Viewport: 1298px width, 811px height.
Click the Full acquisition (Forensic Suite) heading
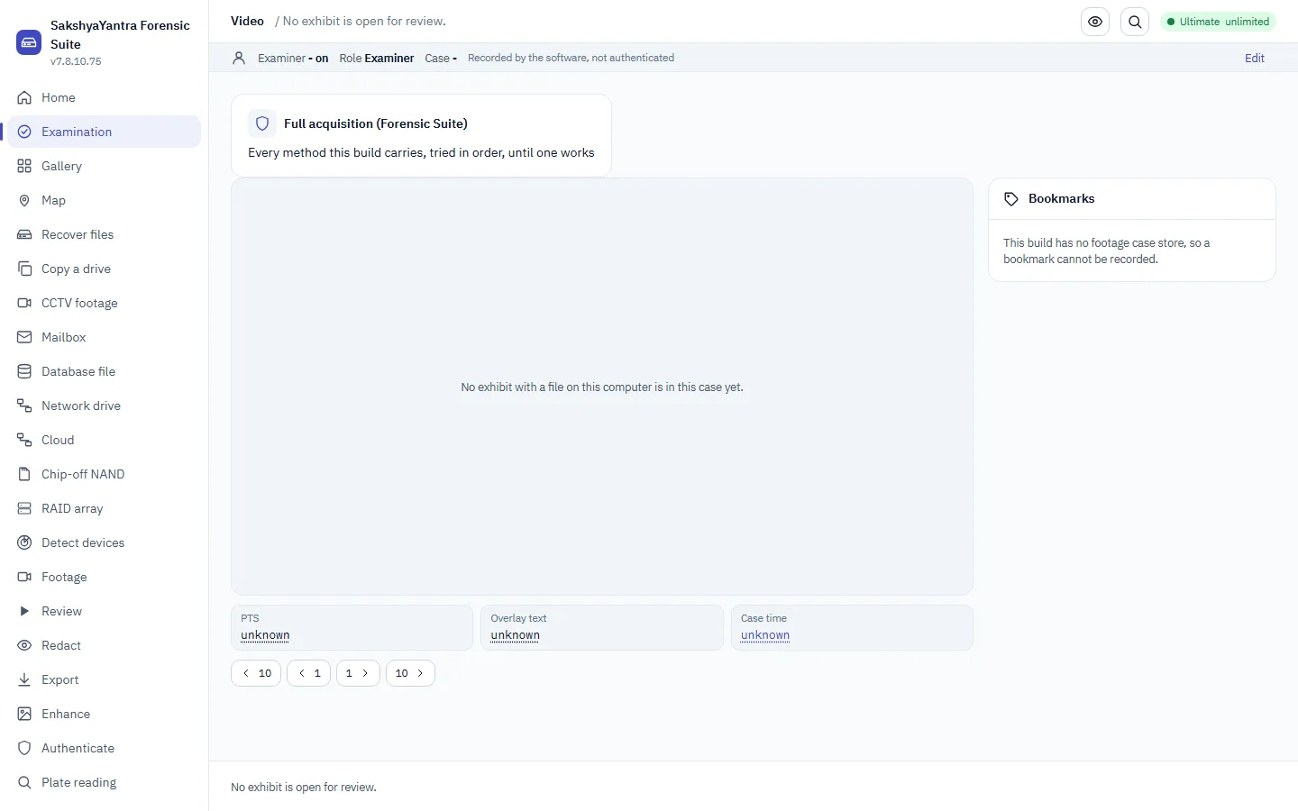coord(376,123)
